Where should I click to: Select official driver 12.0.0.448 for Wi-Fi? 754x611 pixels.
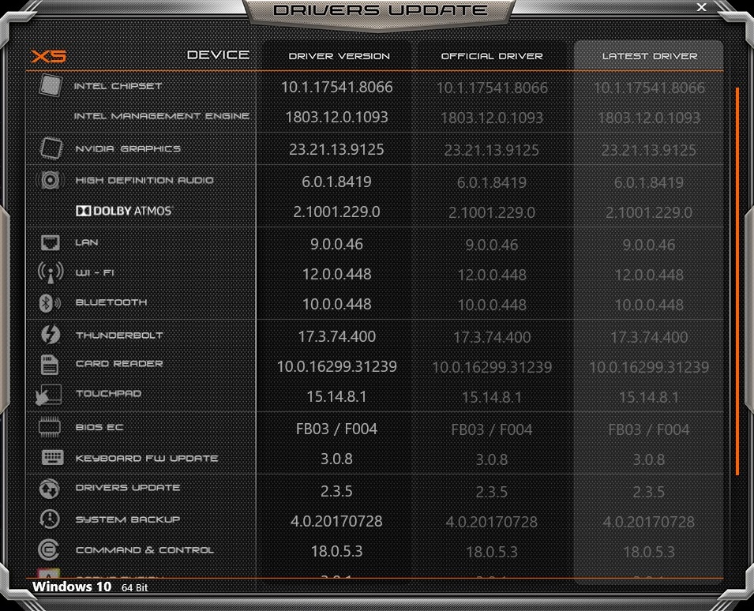[491, 275]
